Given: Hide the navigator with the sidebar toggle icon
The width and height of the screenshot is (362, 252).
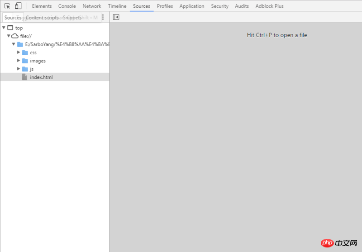Looking at the screenshot, I should (116, 17).
